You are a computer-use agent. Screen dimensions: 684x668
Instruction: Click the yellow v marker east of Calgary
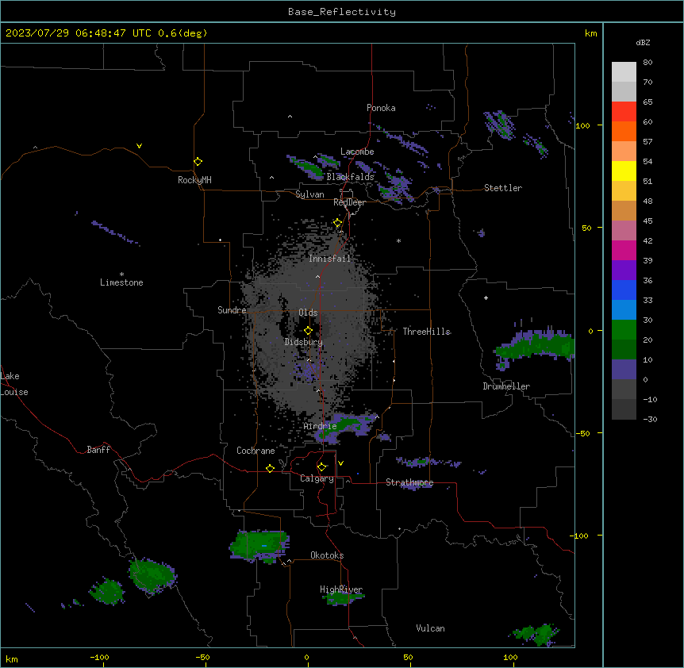(340, 463)
